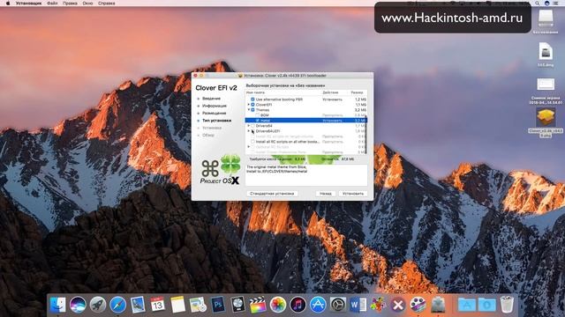Launch Final Cut Pro clapperboard icon
Image resolution: width=565 pixels, height=317 pixels.
point(258,305)
